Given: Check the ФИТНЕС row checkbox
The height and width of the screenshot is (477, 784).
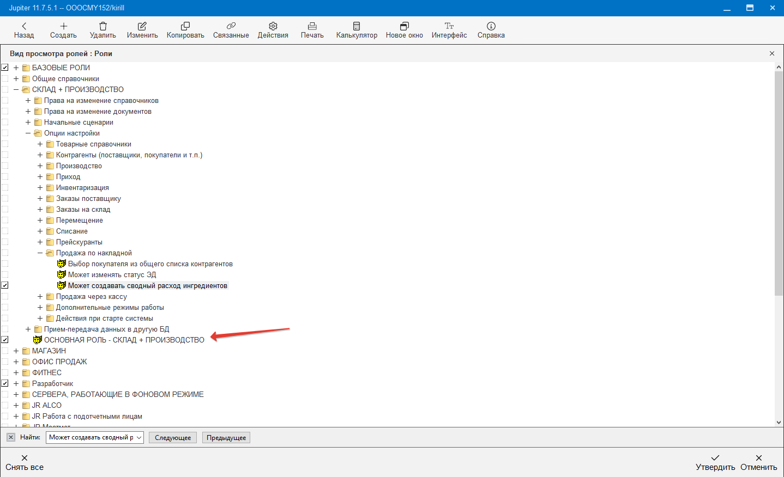Looking at the screenshot, I should point(5,372).
